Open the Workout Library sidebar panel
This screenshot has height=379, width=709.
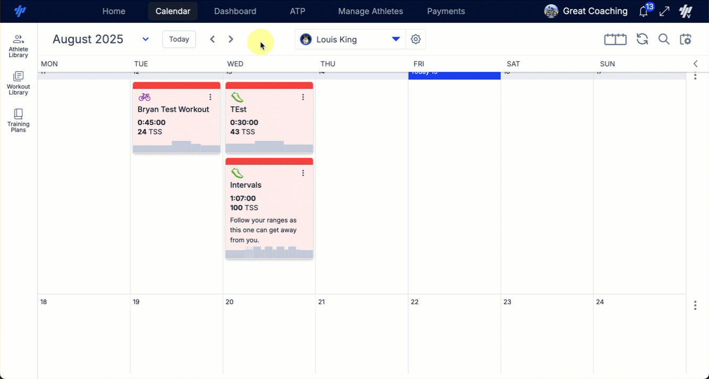(18, 83)
